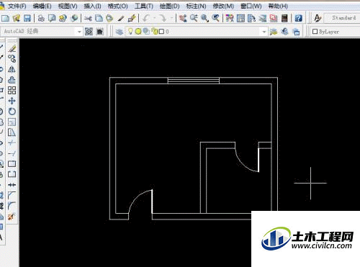Open the Tool Palettes icon
The image size is (360, 267).
[251, 18]
